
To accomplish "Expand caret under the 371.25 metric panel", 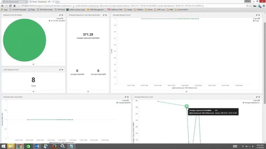I will tap(88, 91).
